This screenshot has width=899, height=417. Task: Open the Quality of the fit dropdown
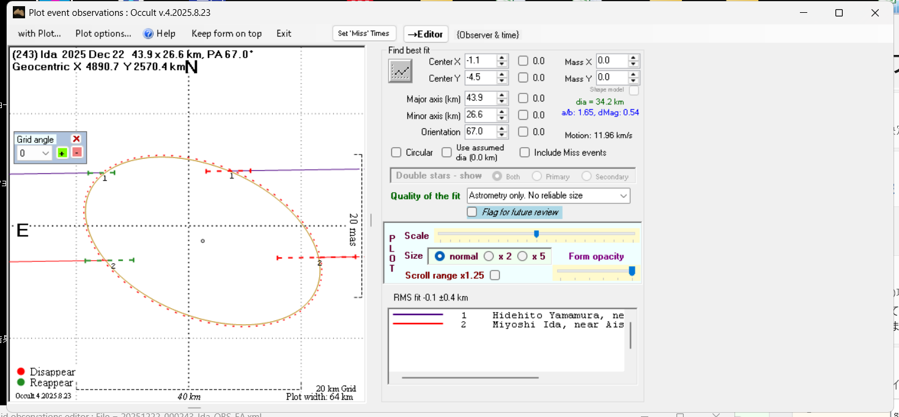pos(623,196)
